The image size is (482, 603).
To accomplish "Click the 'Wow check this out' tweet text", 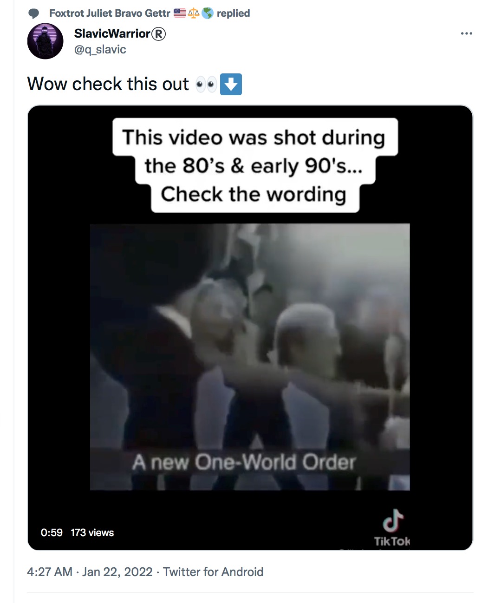I will tap(108, 84).
